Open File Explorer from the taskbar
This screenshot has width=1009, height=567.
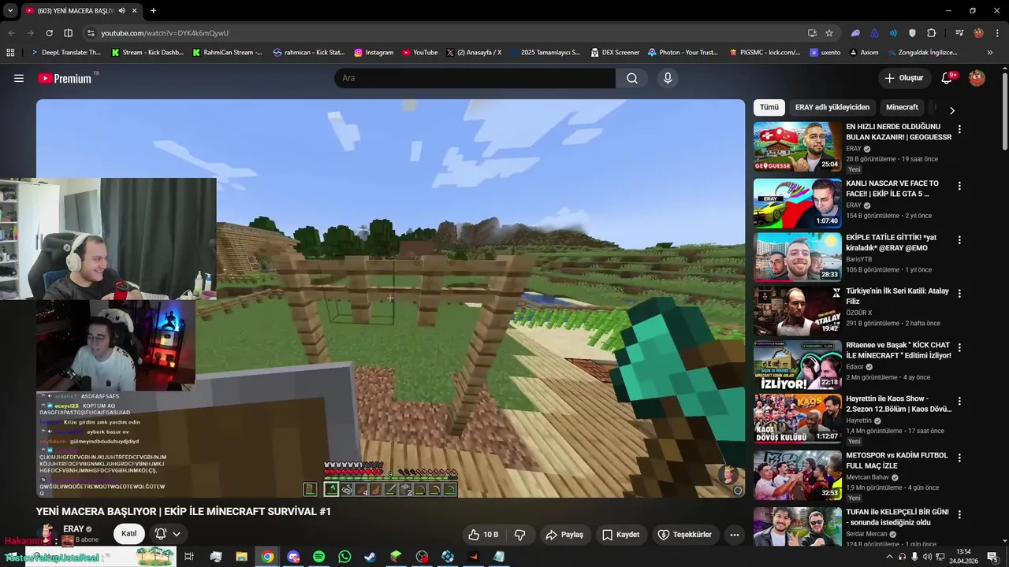241,557
